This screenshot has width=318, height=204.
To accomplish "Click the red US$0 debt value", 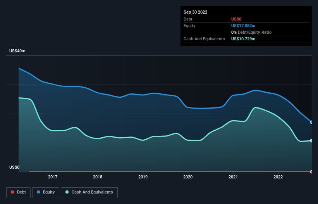I will point(236,19).
